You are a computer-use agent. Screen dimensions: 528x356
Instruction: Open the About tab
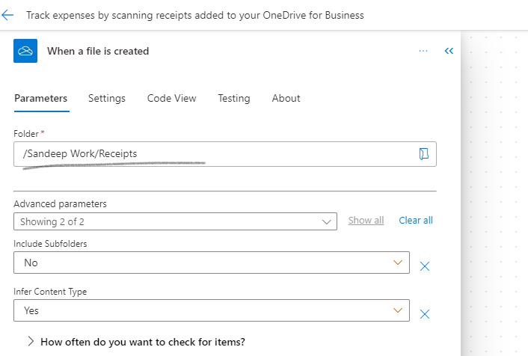click(x=286, y=98)
